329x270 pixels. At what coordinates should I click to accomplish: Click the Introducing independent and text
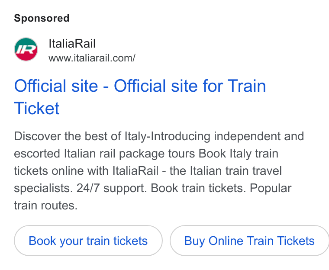227,136
